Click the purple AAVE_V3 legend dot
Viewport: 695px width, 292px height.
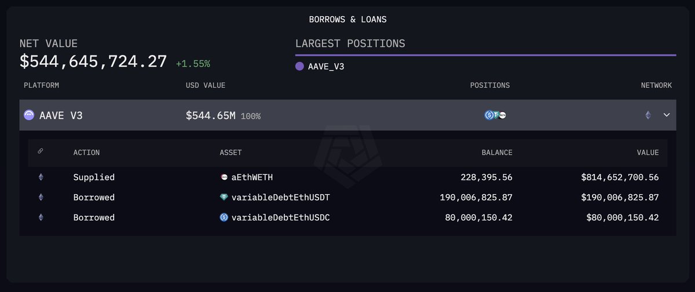(x=299, y=66)
